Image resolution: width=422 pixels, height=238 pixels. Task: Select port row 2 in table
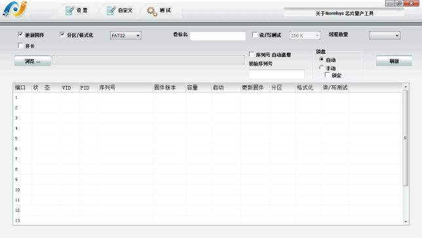coord(208,108)
